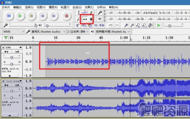This screenshot has width=190, height=119.
Task: Start playback with the large green Play button
Action: tap(20, 16)
